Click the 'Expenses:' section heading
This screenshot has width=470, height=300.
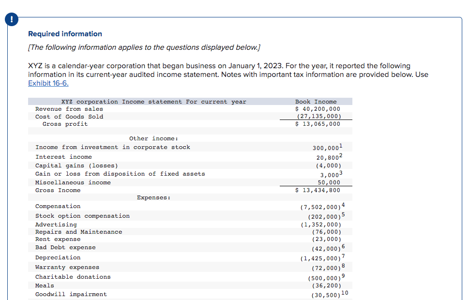point(154,197)
